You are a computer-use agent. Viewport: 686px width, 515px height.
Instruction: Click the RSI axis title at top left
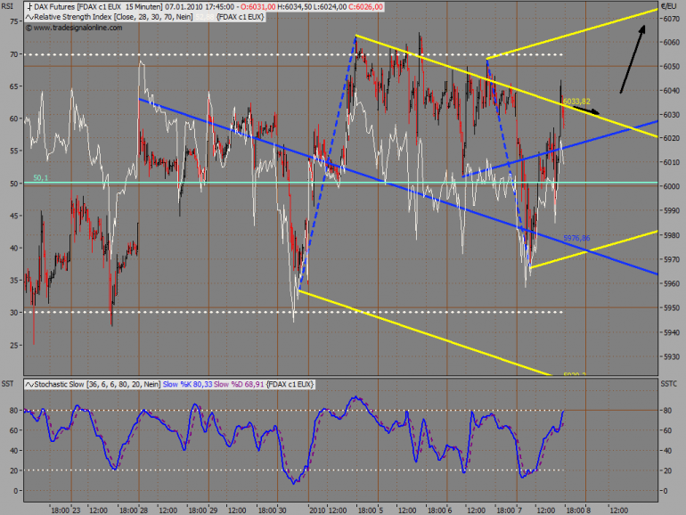[7, 6]
